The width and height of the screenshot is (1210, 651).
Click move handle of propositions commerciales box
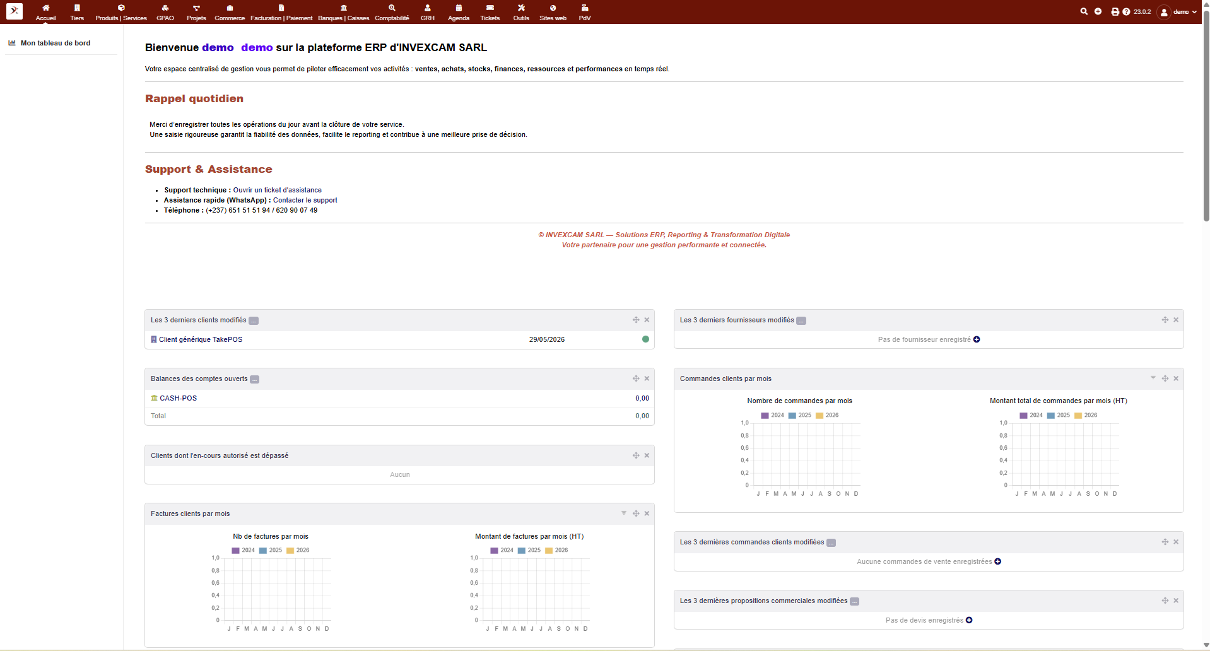[1165, 601]
